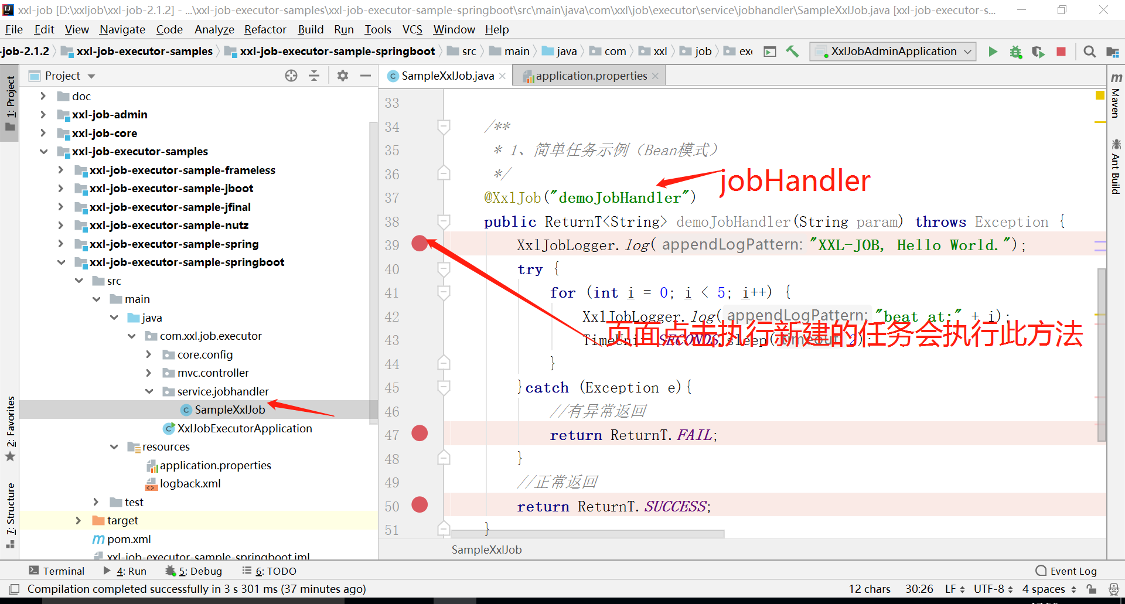Expand the core.config package
The height and width of the screenshot is (604, 1125).
point(148,354)
